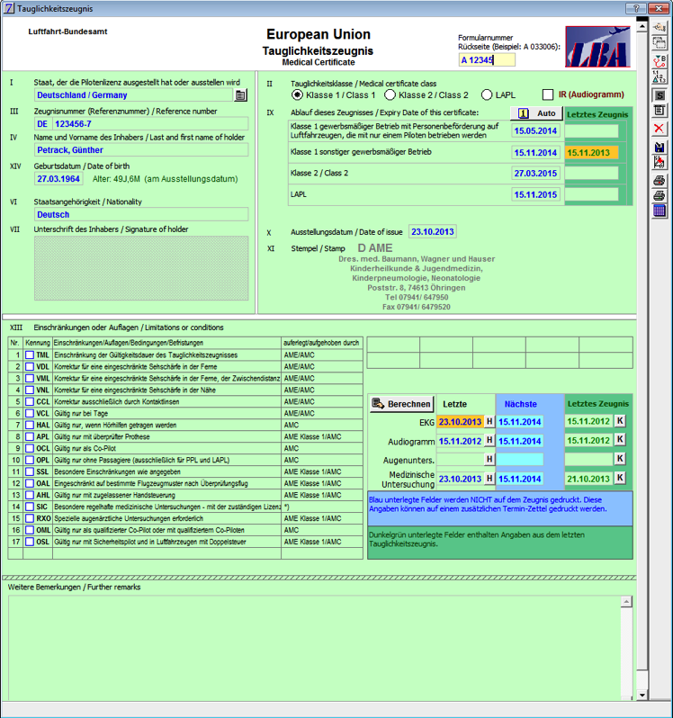Check the HAL hearing aids checkbox
The image size is (673, 718).
pyautogui.click(x=30, y=425)
